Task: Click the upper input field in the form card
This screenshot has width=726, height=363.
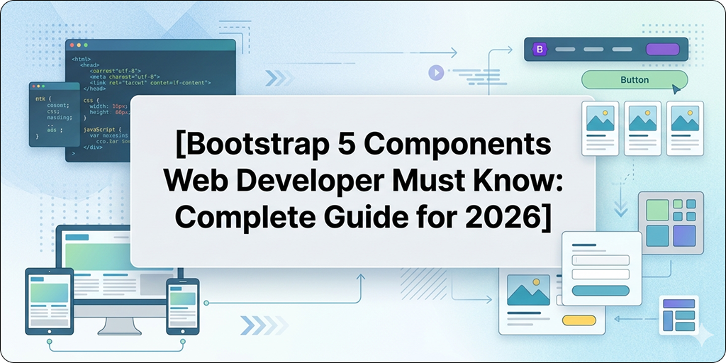Action: point(601,259)
